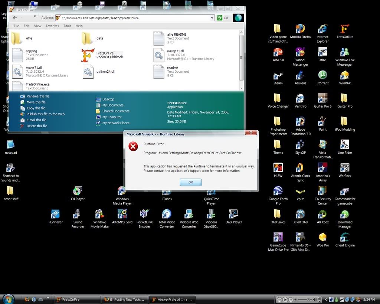Image resolution: width=380 pixels, height=304 pixels.
Task: Open the Tools menu in Explorer
Action: pos(67,26)
